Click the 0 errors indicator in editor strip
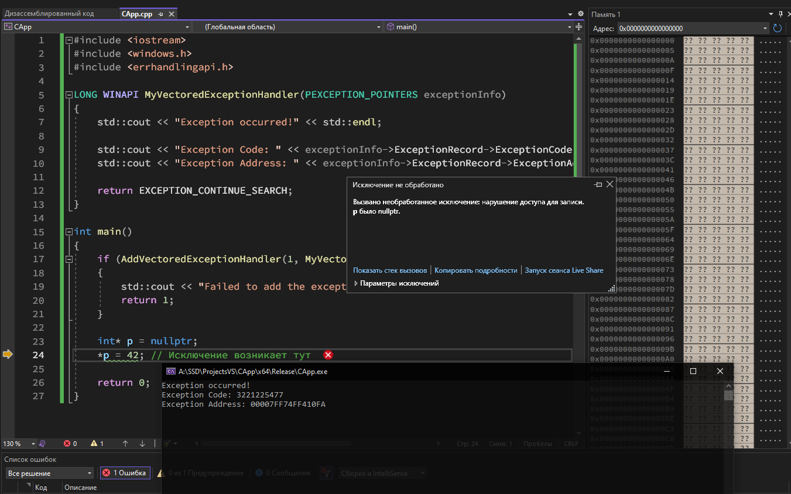 point(70,444)
